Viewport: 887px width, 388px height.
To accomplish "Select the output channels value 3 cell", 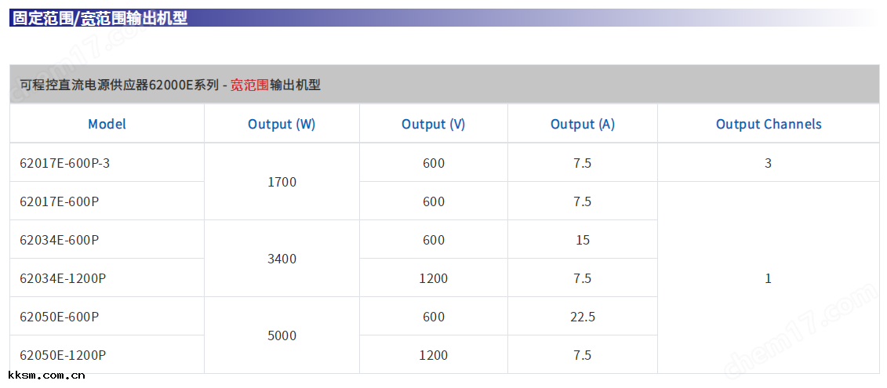I will (x=768, y=163).
